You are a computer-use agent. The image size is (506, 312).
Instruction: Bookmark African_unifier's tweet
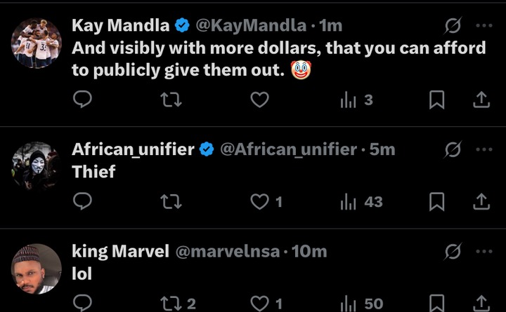437,201
